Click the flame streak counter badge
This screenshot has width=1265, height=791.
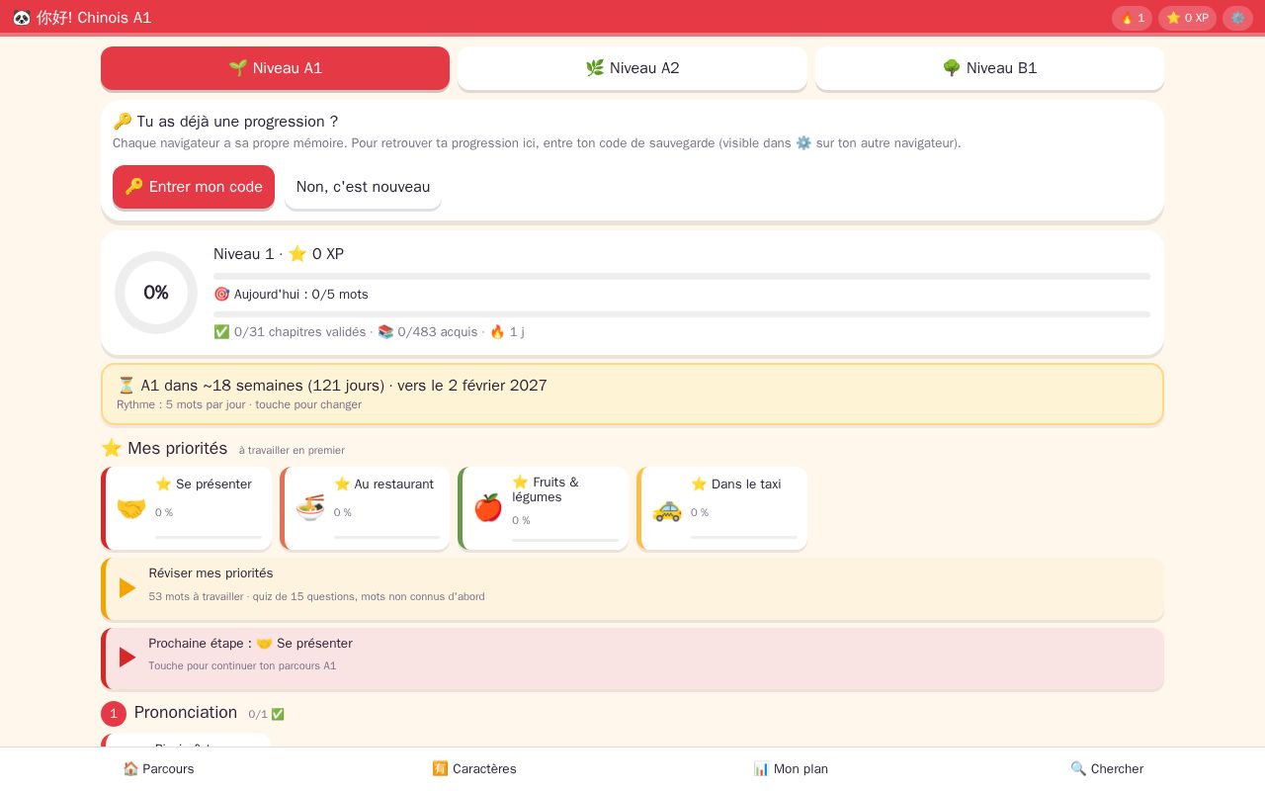[1132, 18]
